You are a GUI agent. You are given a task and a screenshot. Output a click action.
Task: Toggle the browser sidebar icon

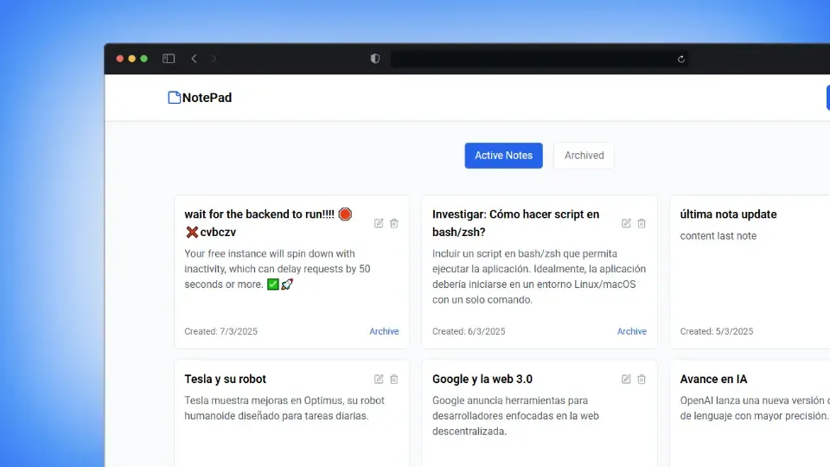169,59
